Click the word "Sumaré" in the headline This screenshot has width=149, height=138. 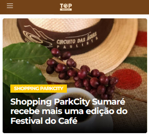(x=109, y=102)
